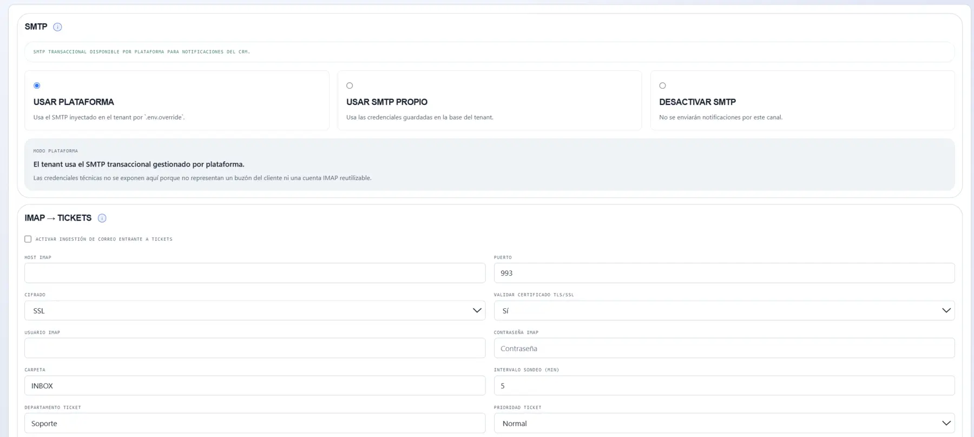The image size is (974, 437).
Task: Click the 'MODO PLATAFORMA' label
Action: (x=56, y=151)
